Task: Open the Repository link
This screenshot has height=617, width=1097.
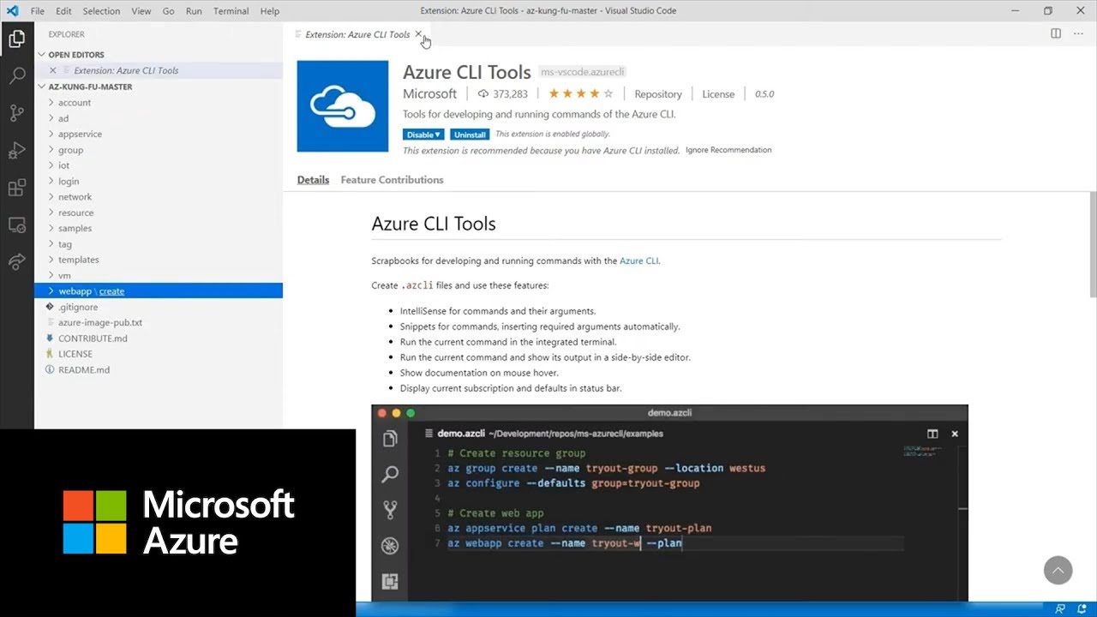Action: coord(658,94)
